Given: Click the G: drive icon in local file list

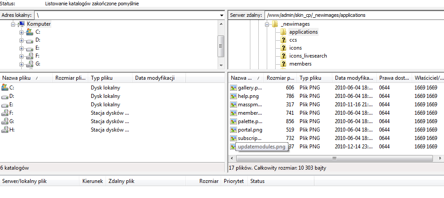Looking at the screenshot, I should [5, 121].
